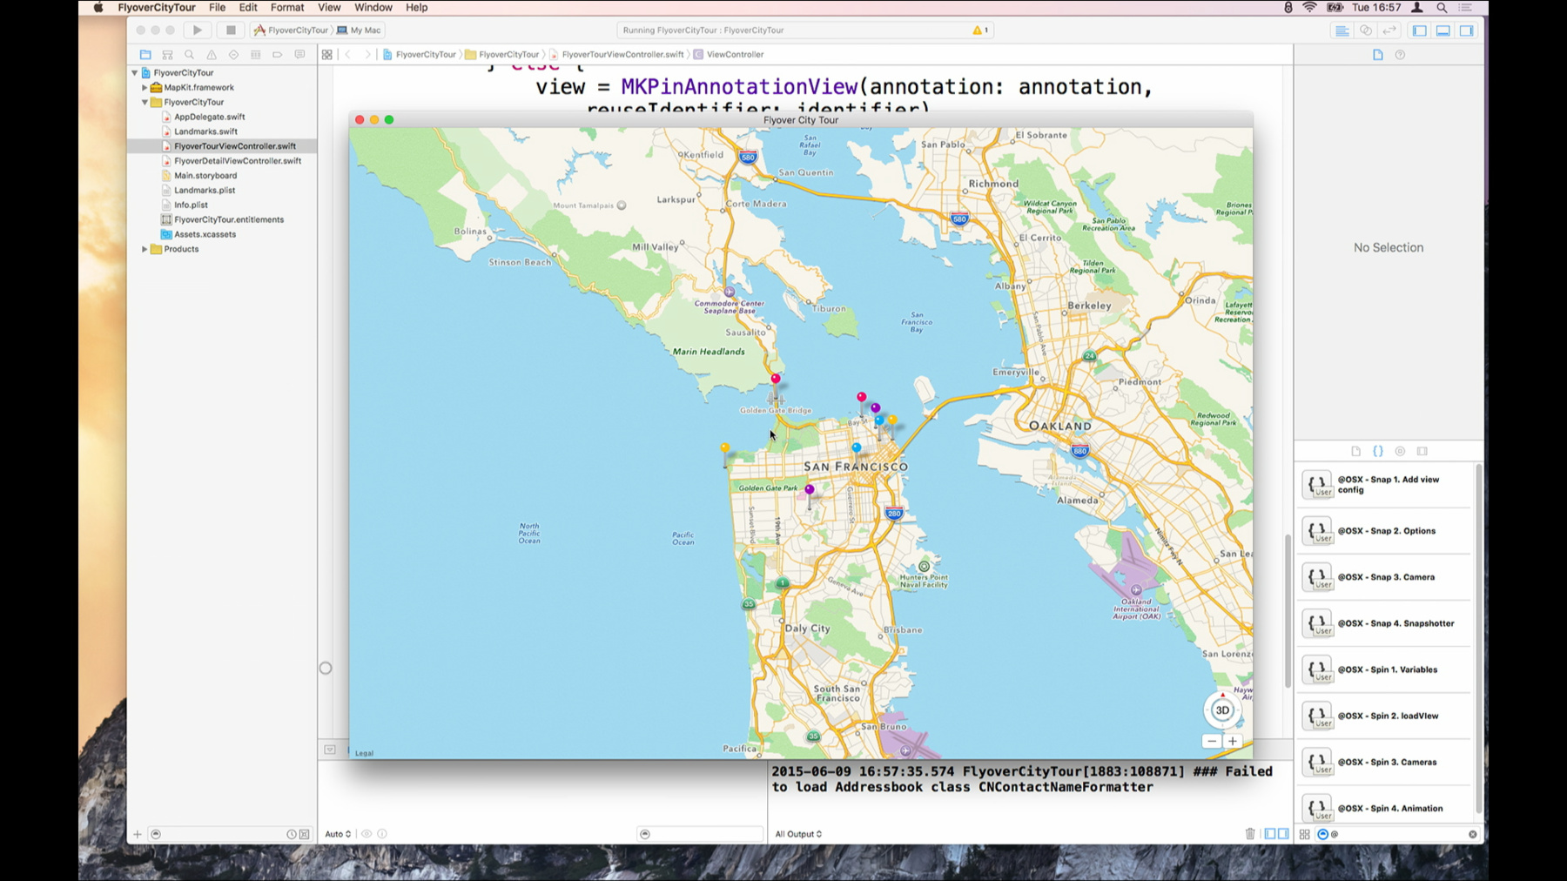The height and width of the screenshot is (881, 1567).
Task: Click the zoom out minus button on map
Action: (1212, 741)
